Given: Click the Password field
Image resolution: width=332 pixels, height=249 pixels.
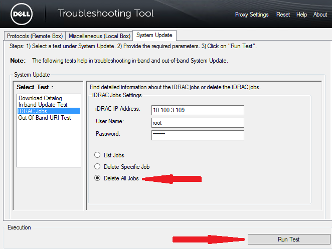Looking at the screenshot, I should click(198, 135).
